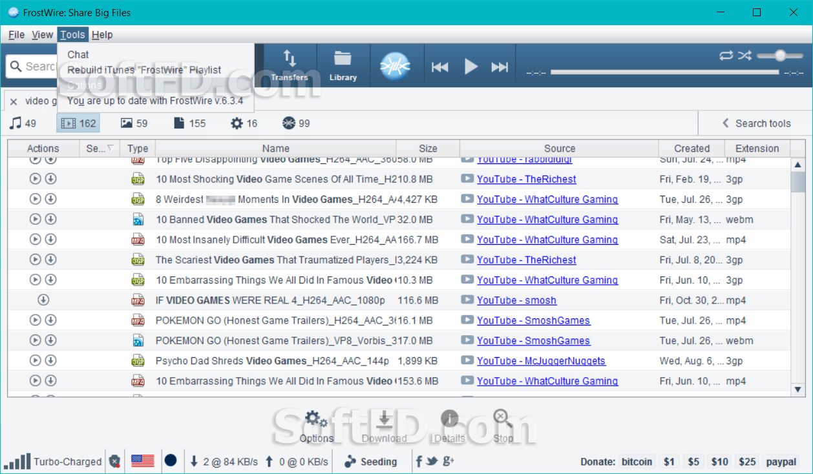Sort by the Actions column header
This screenshot has width=813, height=474.
(43, 149)
